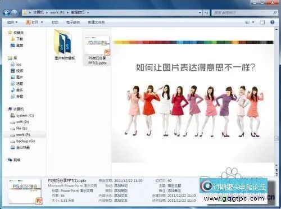Click 指定主题 in the details pane
Image resolution: width=281 pixels, height=209 pixels.
coord(174,185)
